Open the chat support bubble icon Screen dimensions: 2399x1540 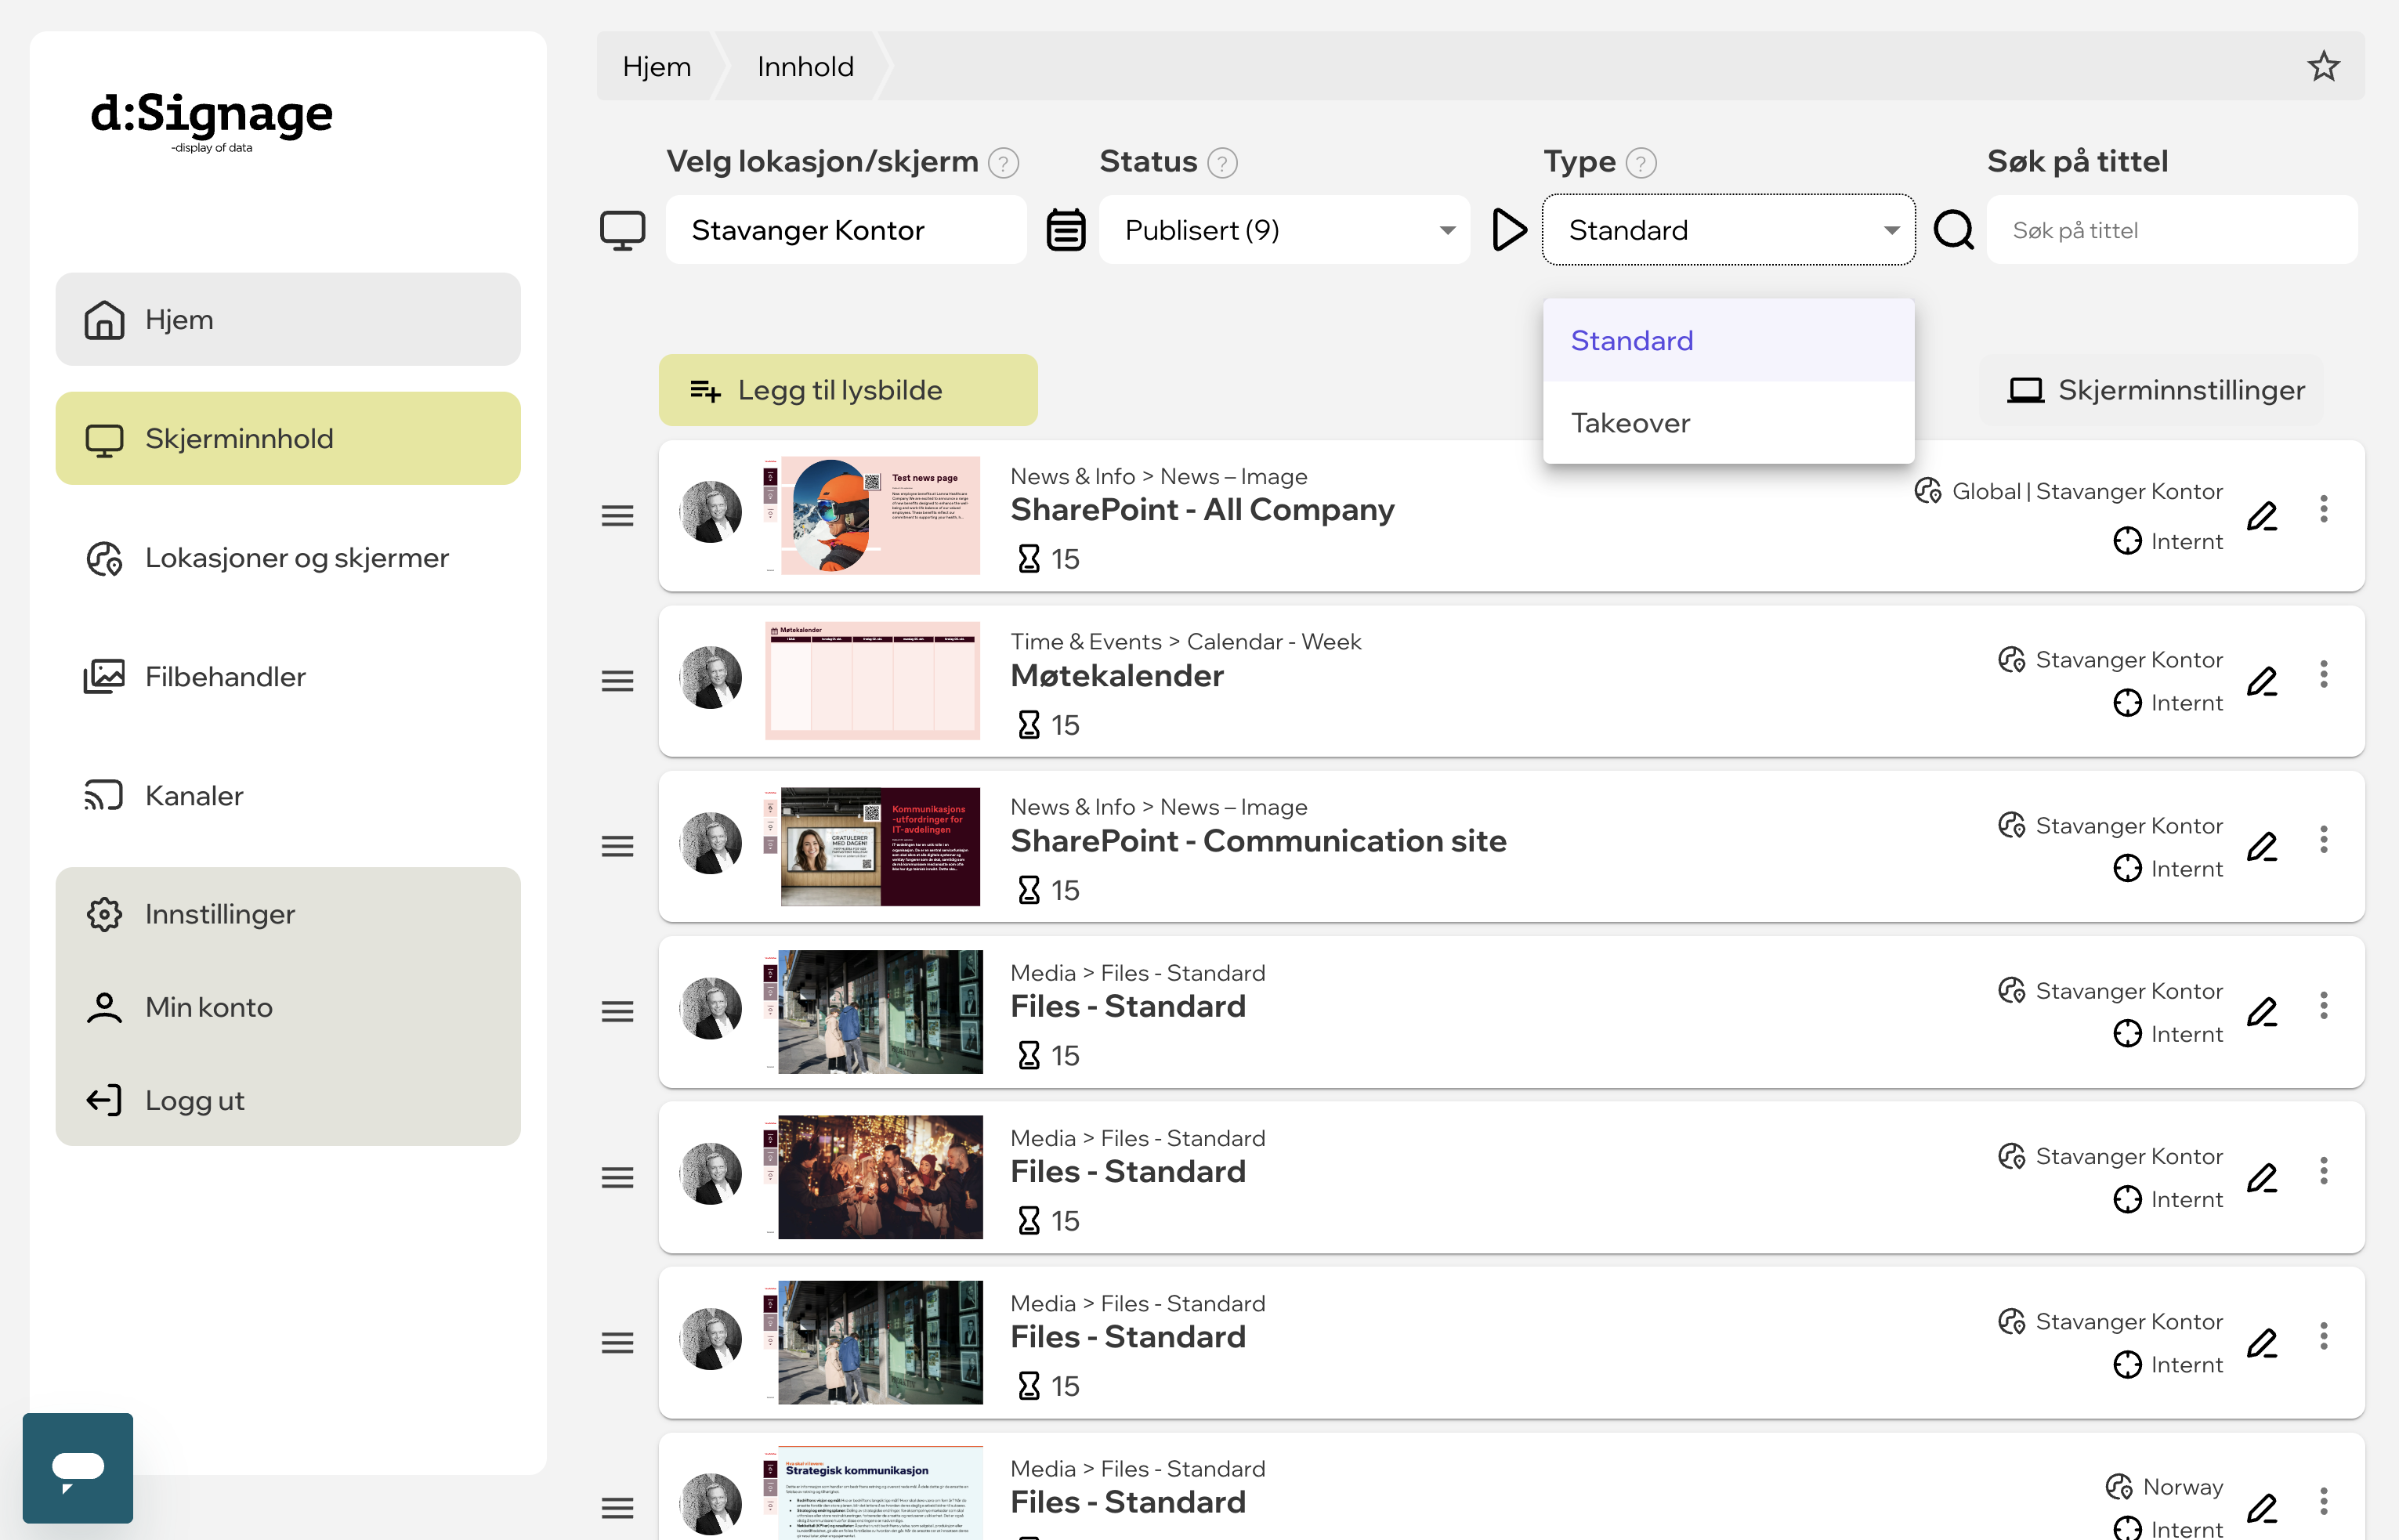point(78,1467)
